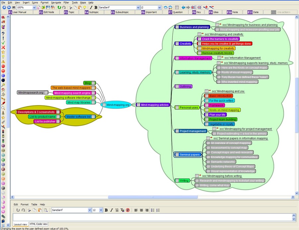299x230 pixels.
Task: Add the house icon from side panel
Action: coord(3,90)
